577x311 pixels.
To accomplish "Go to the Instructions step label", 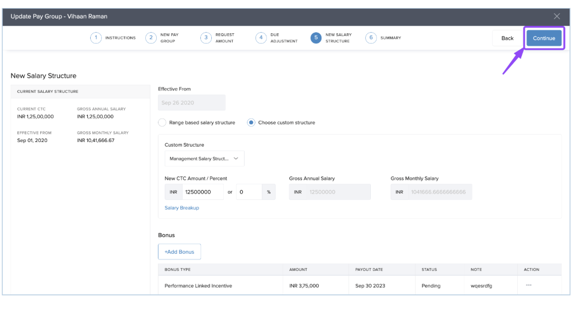I will point(120,38).
